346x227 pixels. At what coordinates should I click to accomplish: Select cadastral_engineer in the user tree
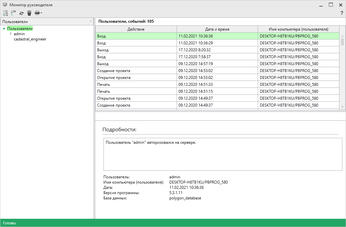pyautogui.click(x=30, y=39)
